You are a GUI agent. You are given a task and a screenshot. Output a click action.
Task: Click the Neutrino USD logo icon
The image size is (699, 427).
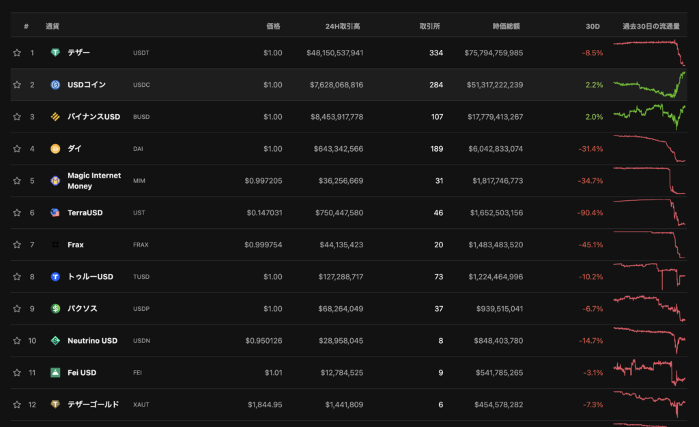[55, 340]
